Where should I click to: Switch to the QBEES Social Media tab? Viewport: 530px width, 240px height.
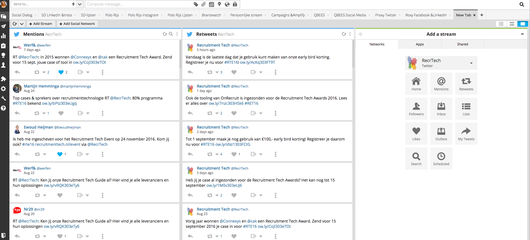350,15
